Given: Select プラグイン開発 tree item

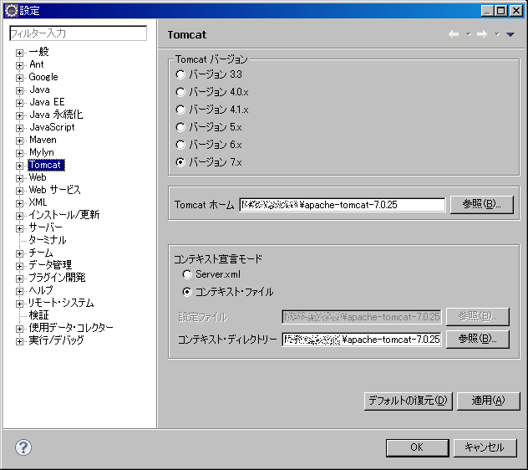Looking at the screenshot, I should click(57, 278).
